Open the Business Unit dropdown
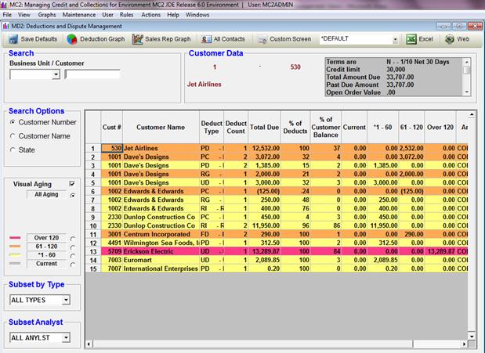The height and width of the screenshot is (353, 485). click(56, 74)
